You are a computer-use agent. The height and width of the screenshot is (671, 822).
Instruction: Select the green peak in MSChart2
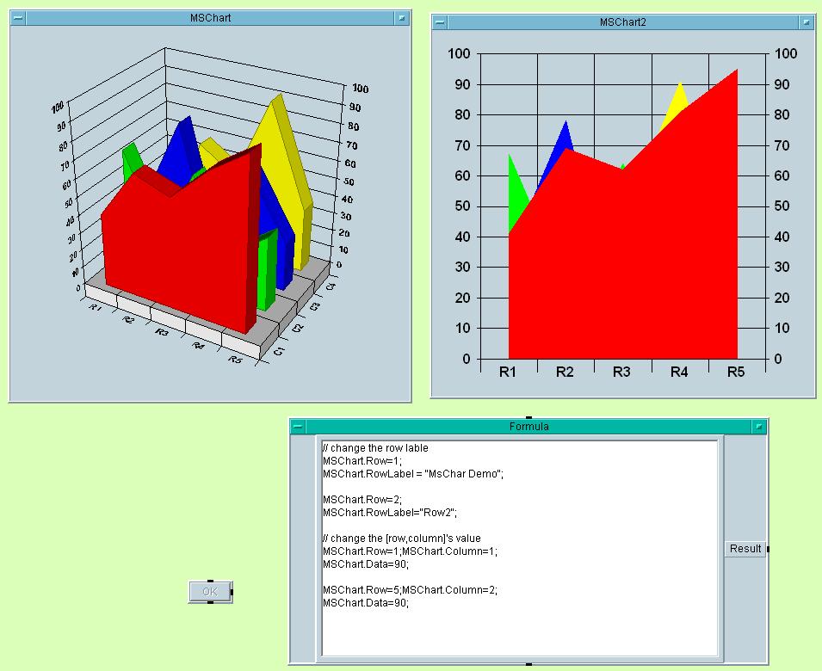[513, 172]
